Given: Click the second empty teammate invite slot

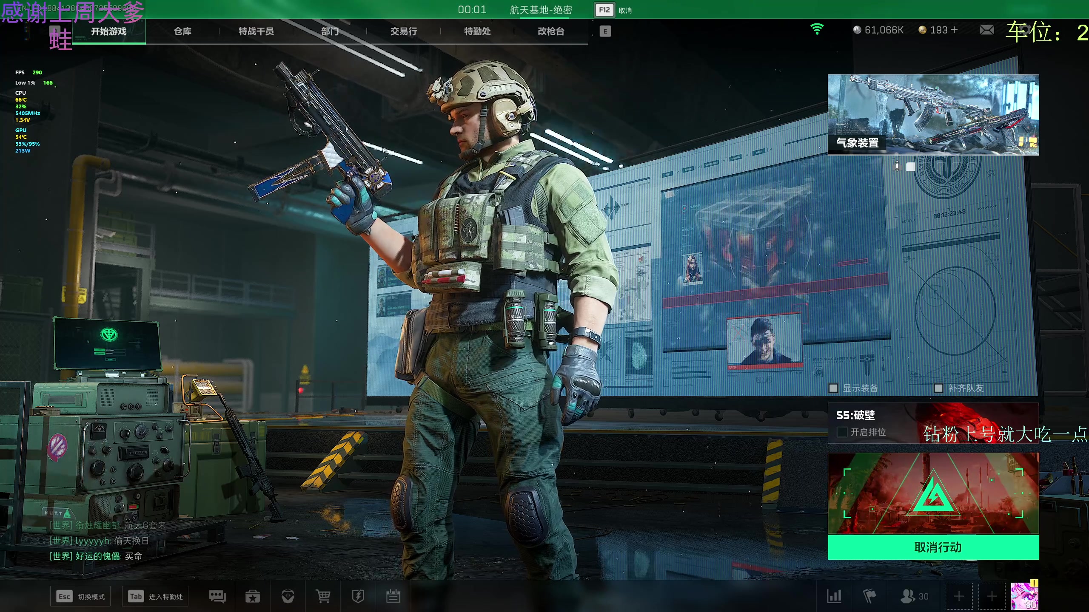Looking at the screenshot, I should pos(992,596).
